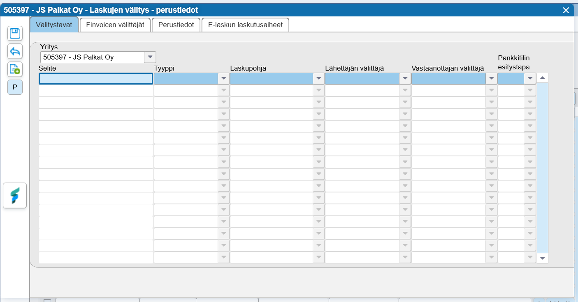The image size is (578, 302).
Task: Click the Tyyppi column header
Action: tap(164, 68)
